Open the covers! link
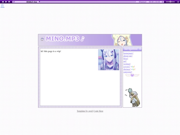180x135 pixels. [127, 67]
